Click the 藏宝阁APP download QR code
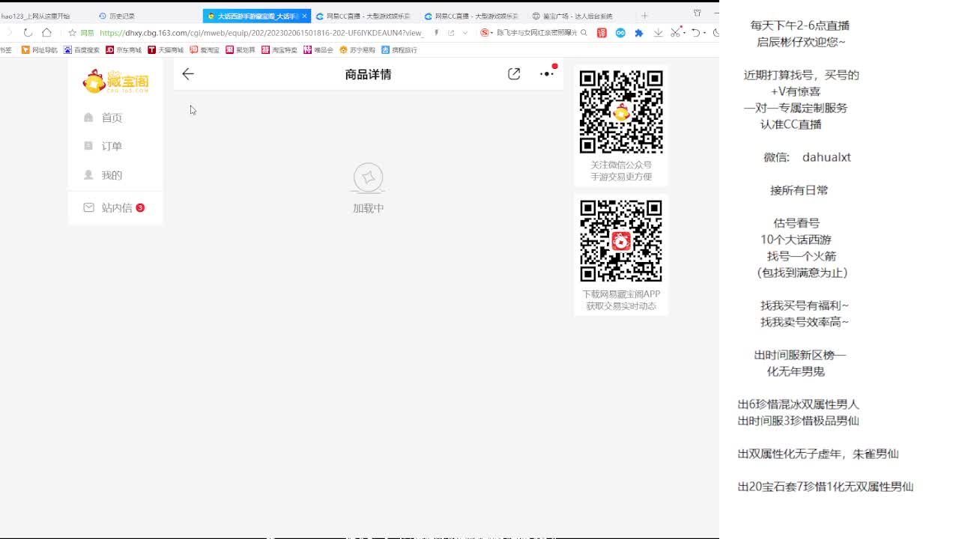 coord(621,241)
